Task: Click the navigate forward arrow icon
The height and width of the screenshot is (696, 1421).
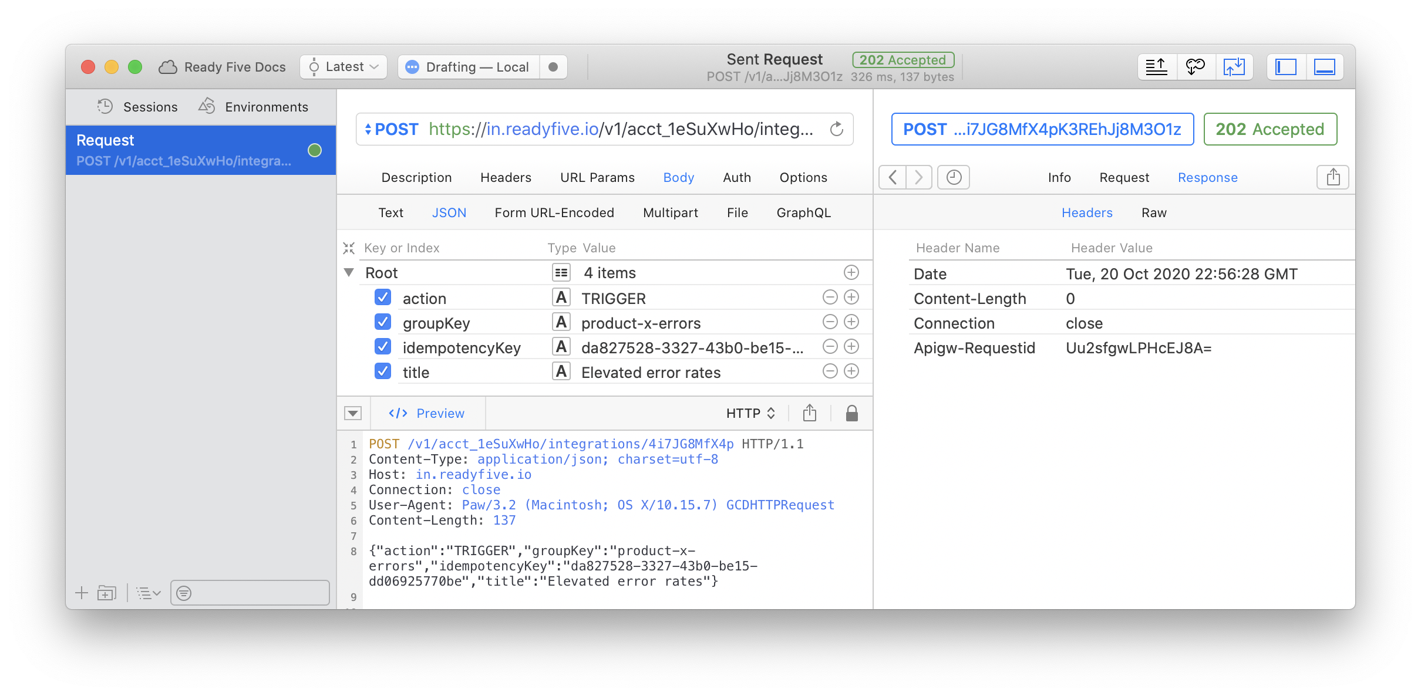Action: (917, 177)
